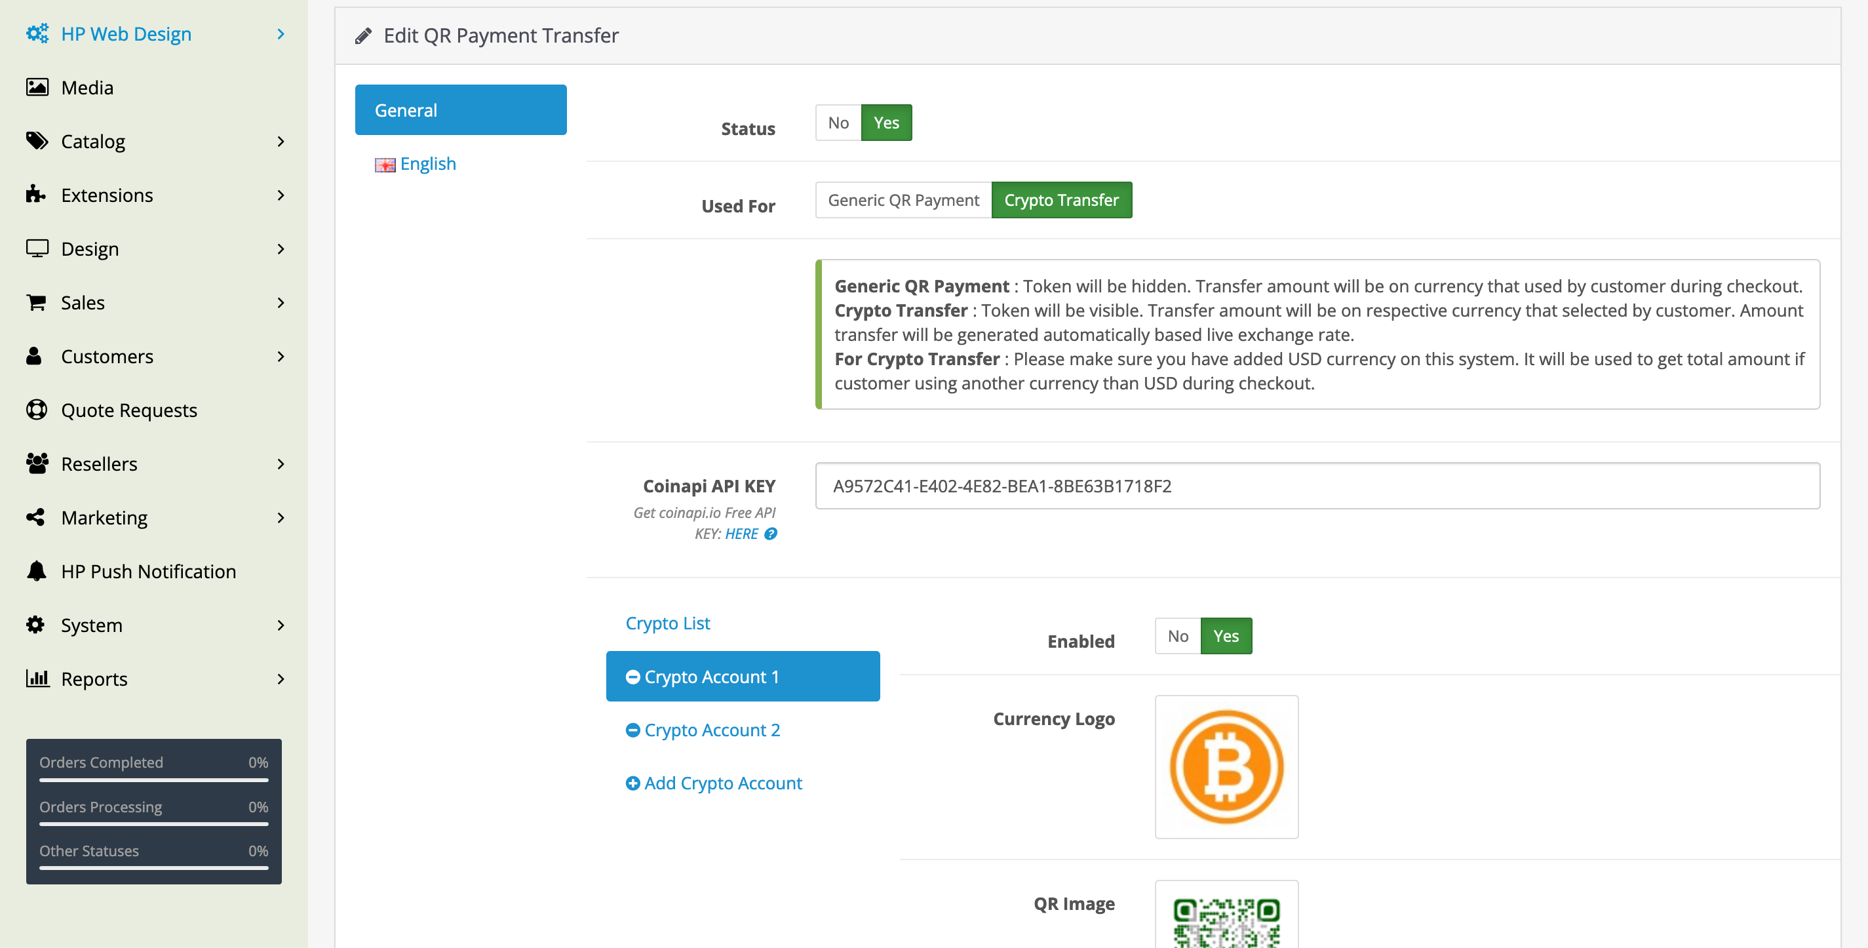Viewport: 1868px width, 948px height.
Task: Disable the Enabled option for Crypto Account
Action: 1177,635
